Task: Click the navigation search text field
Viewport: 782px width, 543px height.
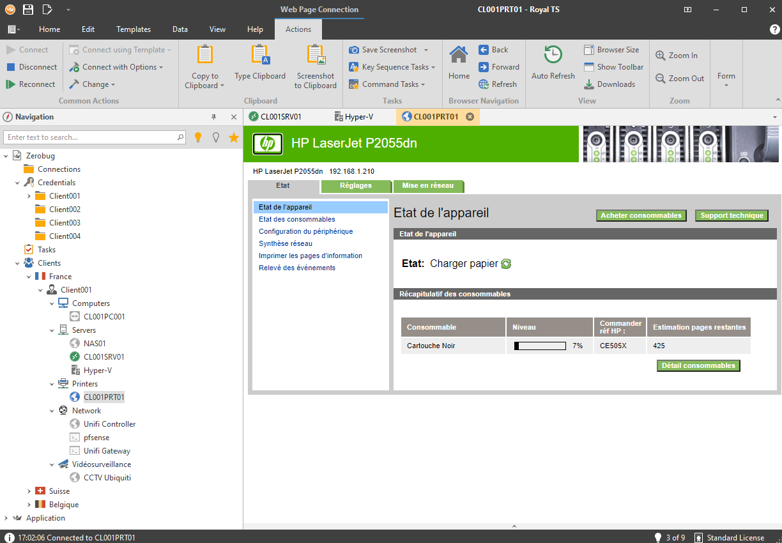Action: tap(91, 137)
